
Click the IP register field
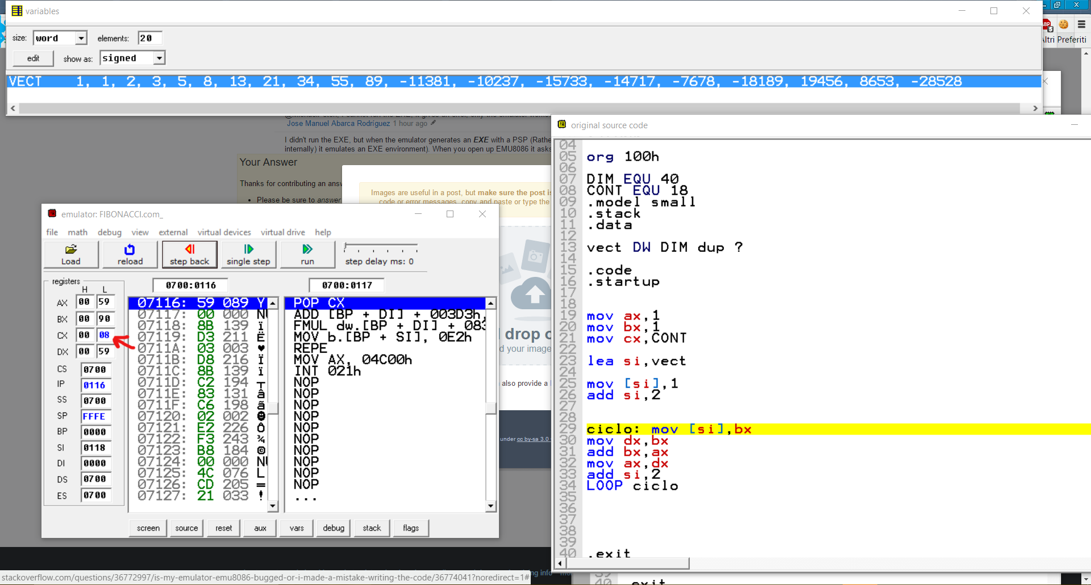[x=95, y=385]
